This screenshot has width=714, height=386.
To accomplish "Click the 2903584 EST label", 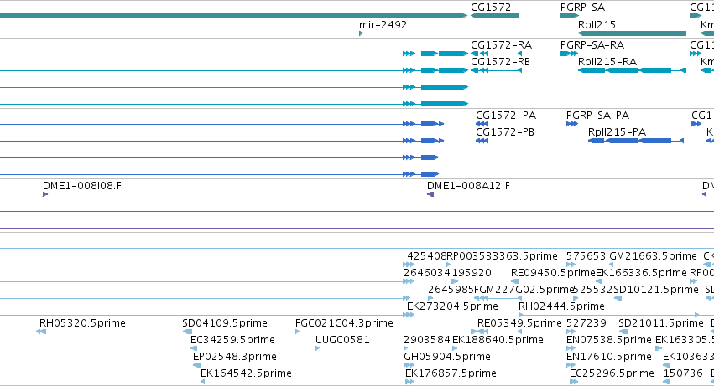I will pyautogui.click(x=427, y=340).
